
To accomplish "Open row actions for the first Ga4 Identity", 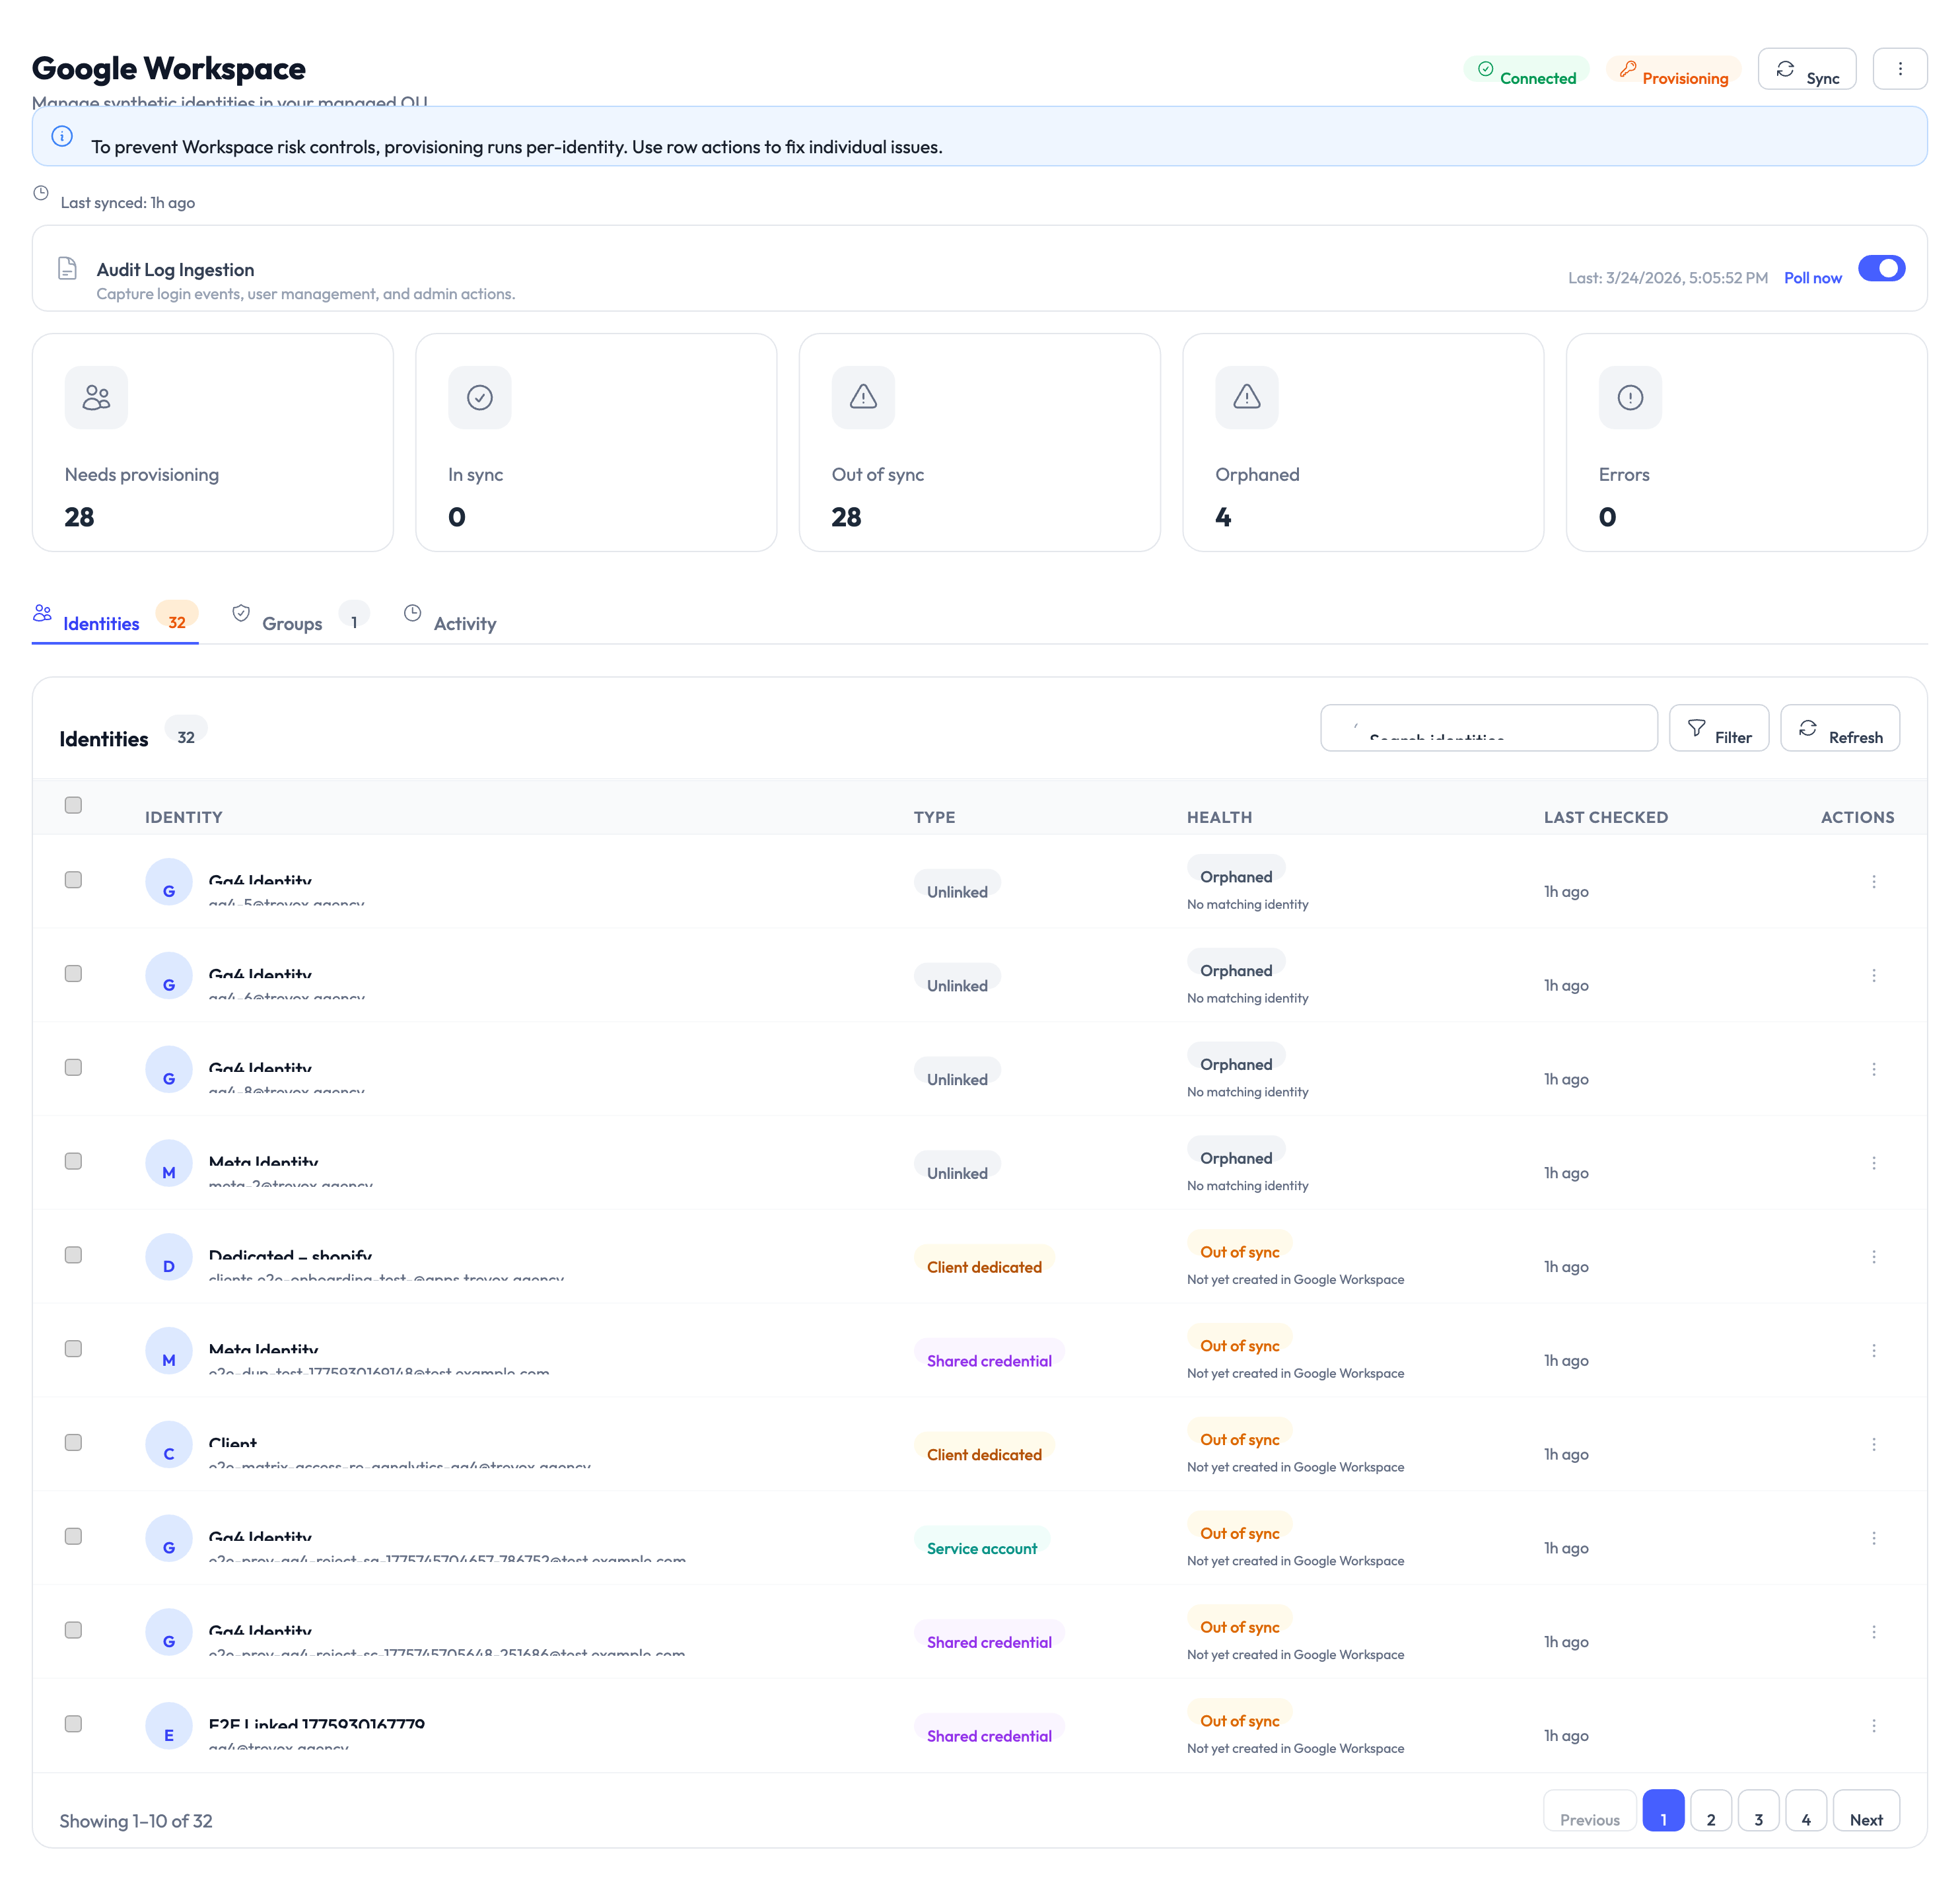I will coord(1874,881).
